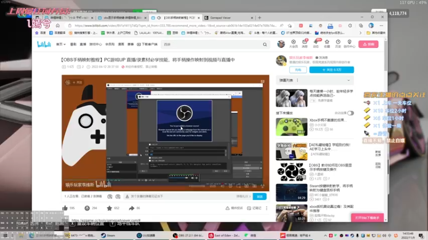Show hidden system tray icons chevron
The image size is (428, 240).
pos(325,236)
